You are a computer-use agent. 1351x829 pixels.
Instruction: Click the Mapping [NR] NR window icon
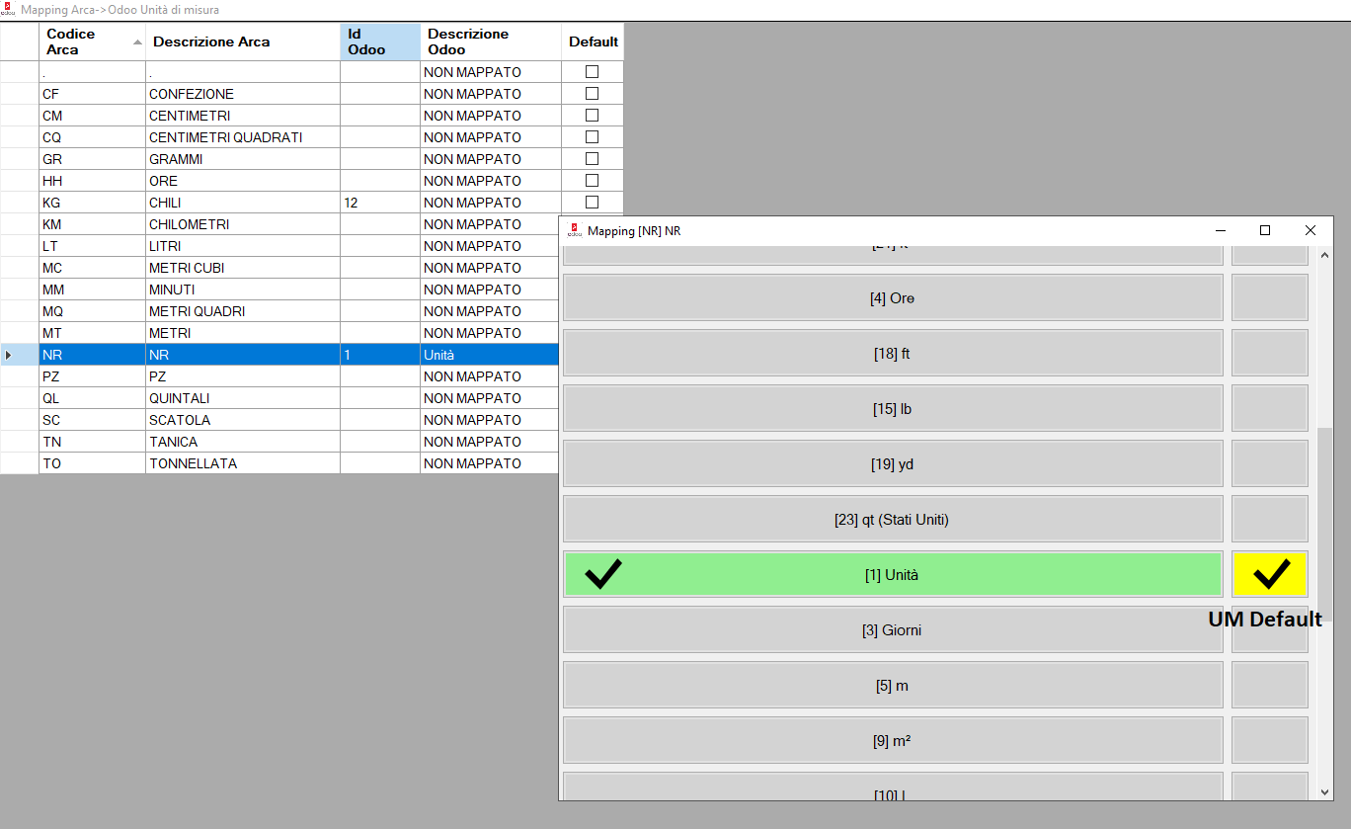coord(574,230)
